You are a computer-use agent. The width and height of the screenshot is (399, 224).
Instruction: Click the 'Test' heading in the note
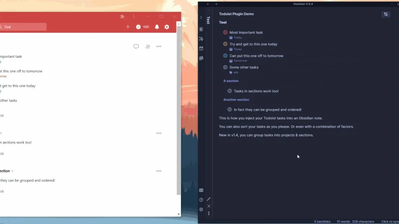point(222,22)
